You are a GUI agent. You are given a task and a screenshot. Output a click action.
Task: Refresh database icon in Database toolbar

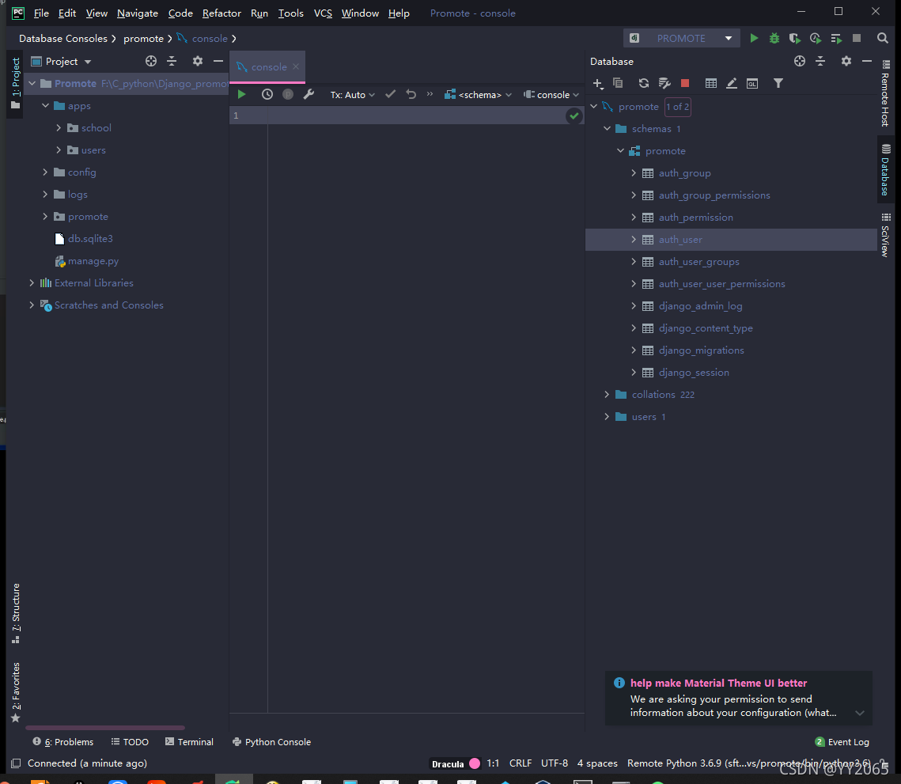point(644,83)
